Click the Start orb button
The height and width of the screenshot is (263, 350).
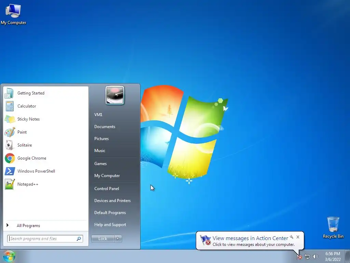[9, 256]
